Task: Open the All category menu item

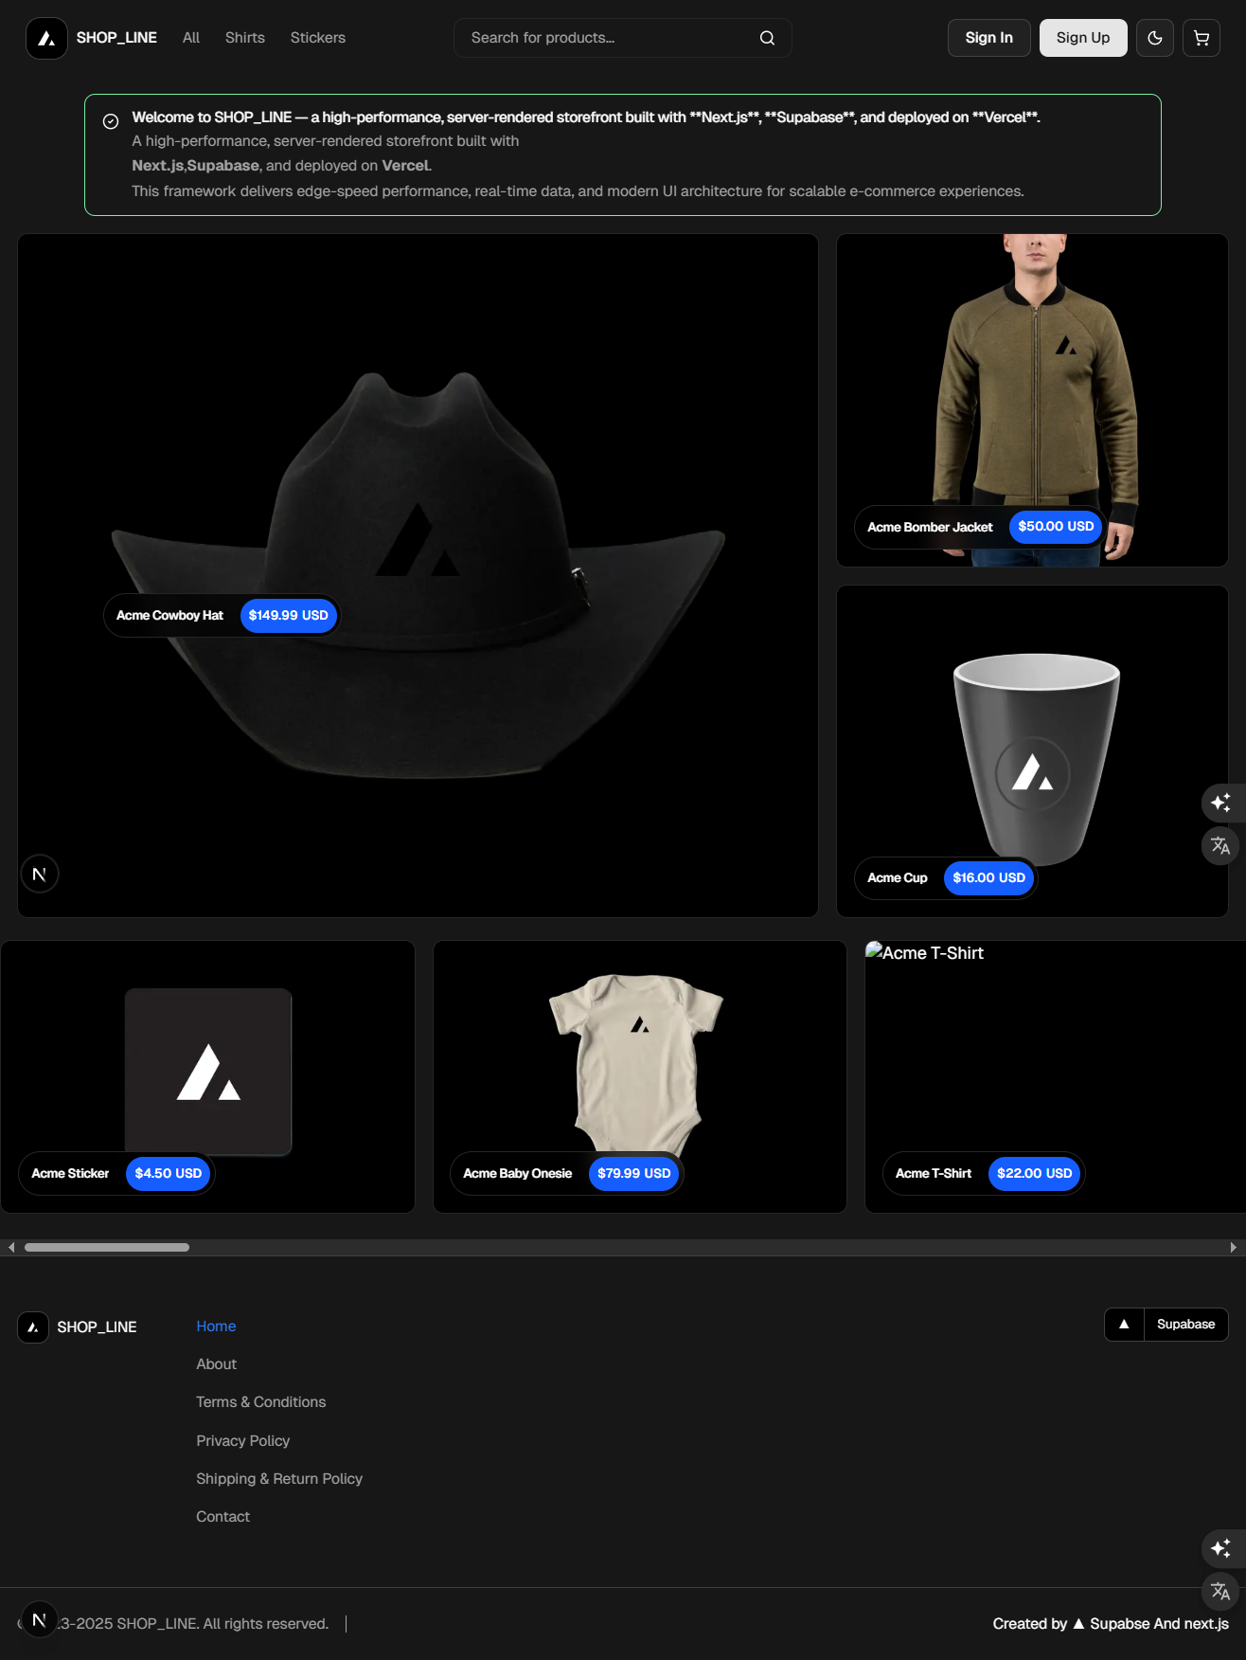Action: 191,38
